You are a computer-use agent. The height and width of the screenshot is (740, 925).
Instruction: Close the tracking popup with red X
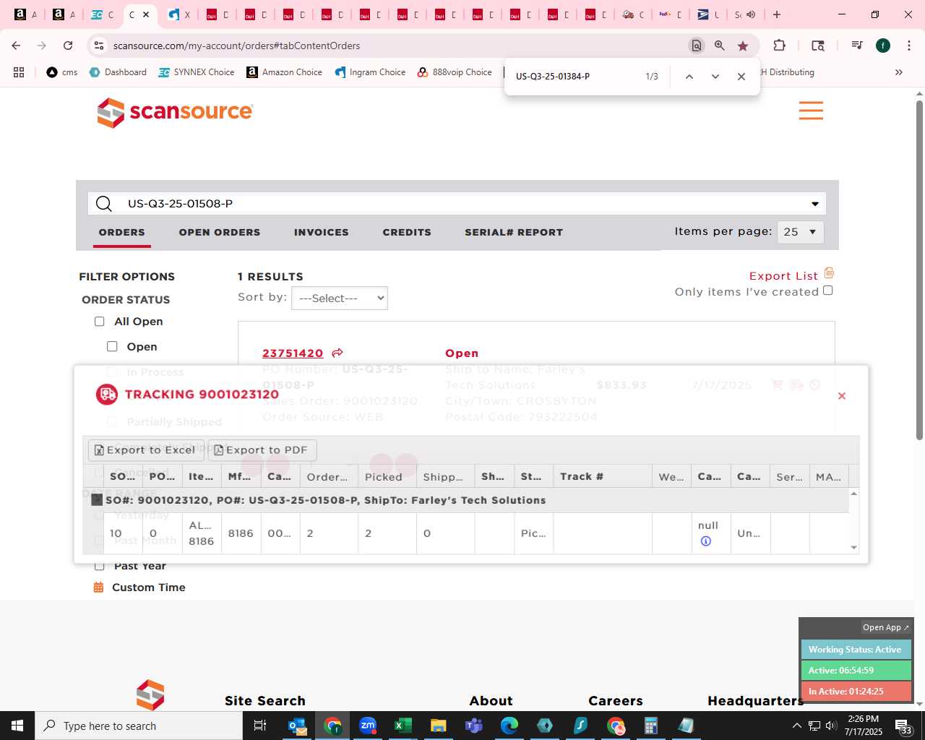841,396
